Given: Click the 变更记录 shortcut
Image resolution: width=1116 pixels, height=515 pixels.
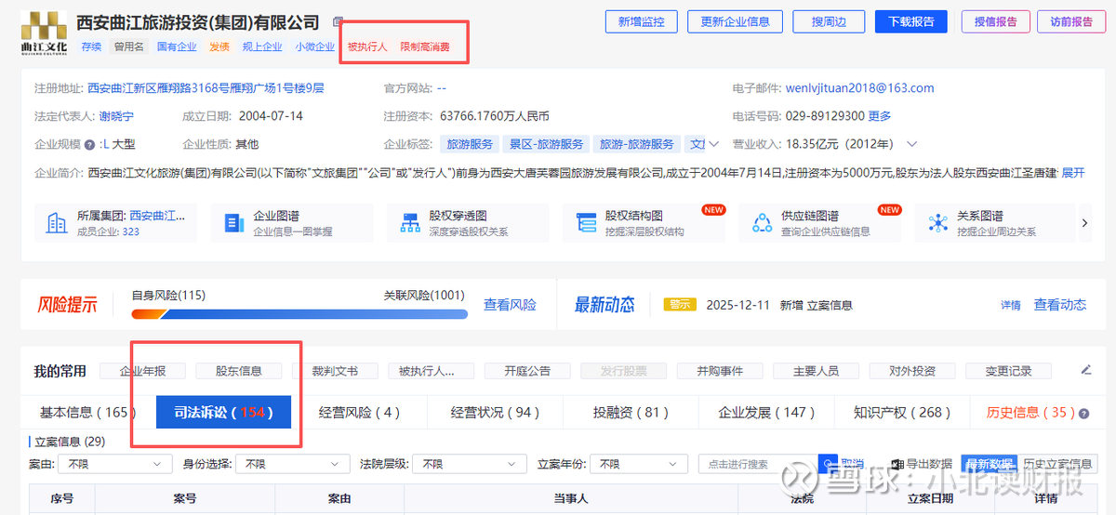Looking at the screenshot, I should 1009,371.
